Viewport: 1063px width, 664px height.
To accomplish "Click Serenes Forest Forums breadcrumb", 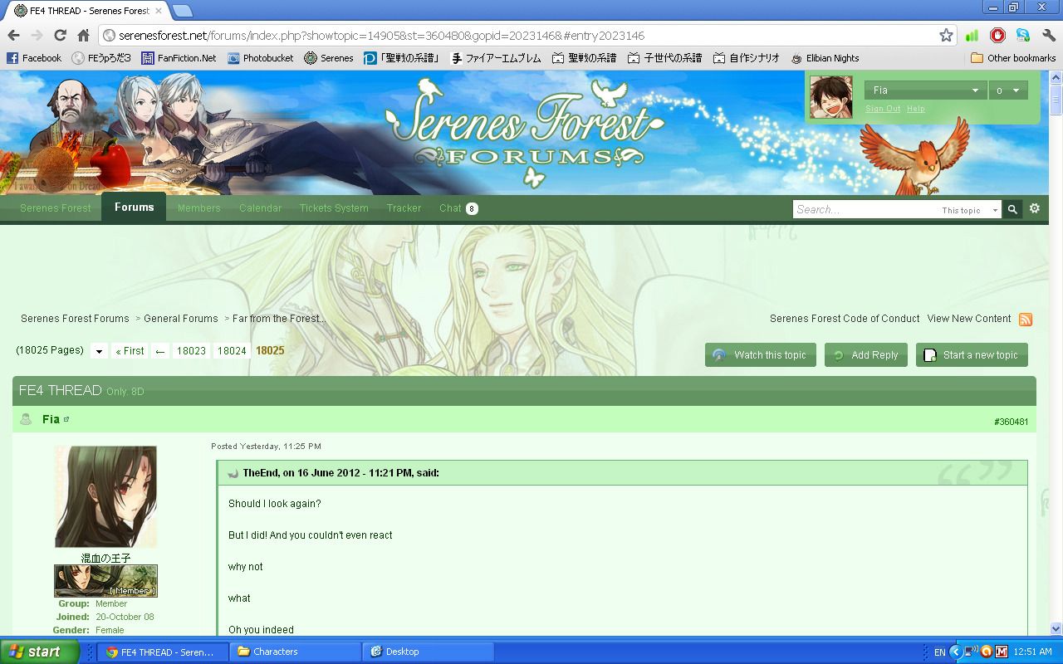I will [75, 319].
